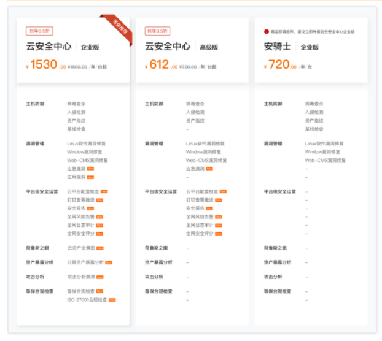Click Linux软件漏洞修复 in 云安全中心 企业版 column
Viewport: 382px width, 341px height.
point(86,144)
